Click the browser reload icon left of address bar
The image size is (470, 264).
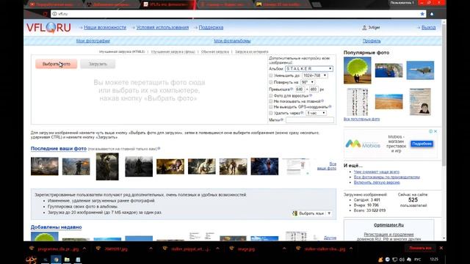click(x=45, y=14)
